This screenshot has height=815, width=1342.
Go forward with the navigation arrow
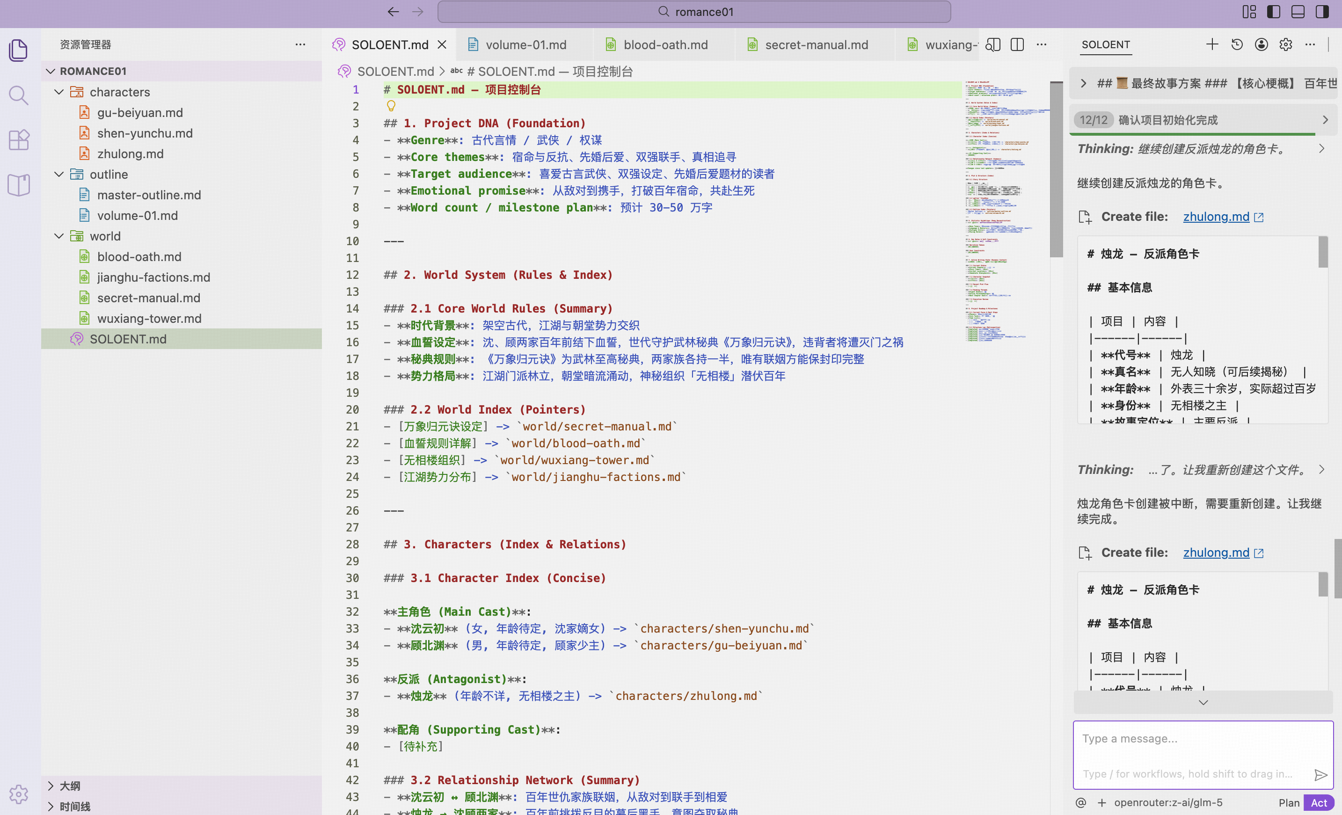coord(418,12)
